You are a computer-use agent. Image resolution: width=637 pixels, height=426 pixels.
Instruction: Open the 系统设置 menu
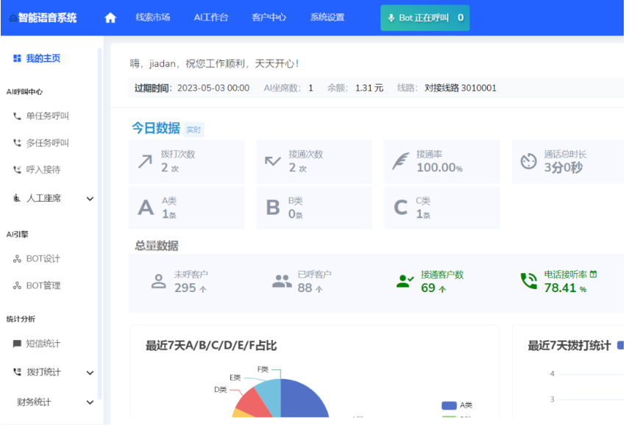pos(327,17)
